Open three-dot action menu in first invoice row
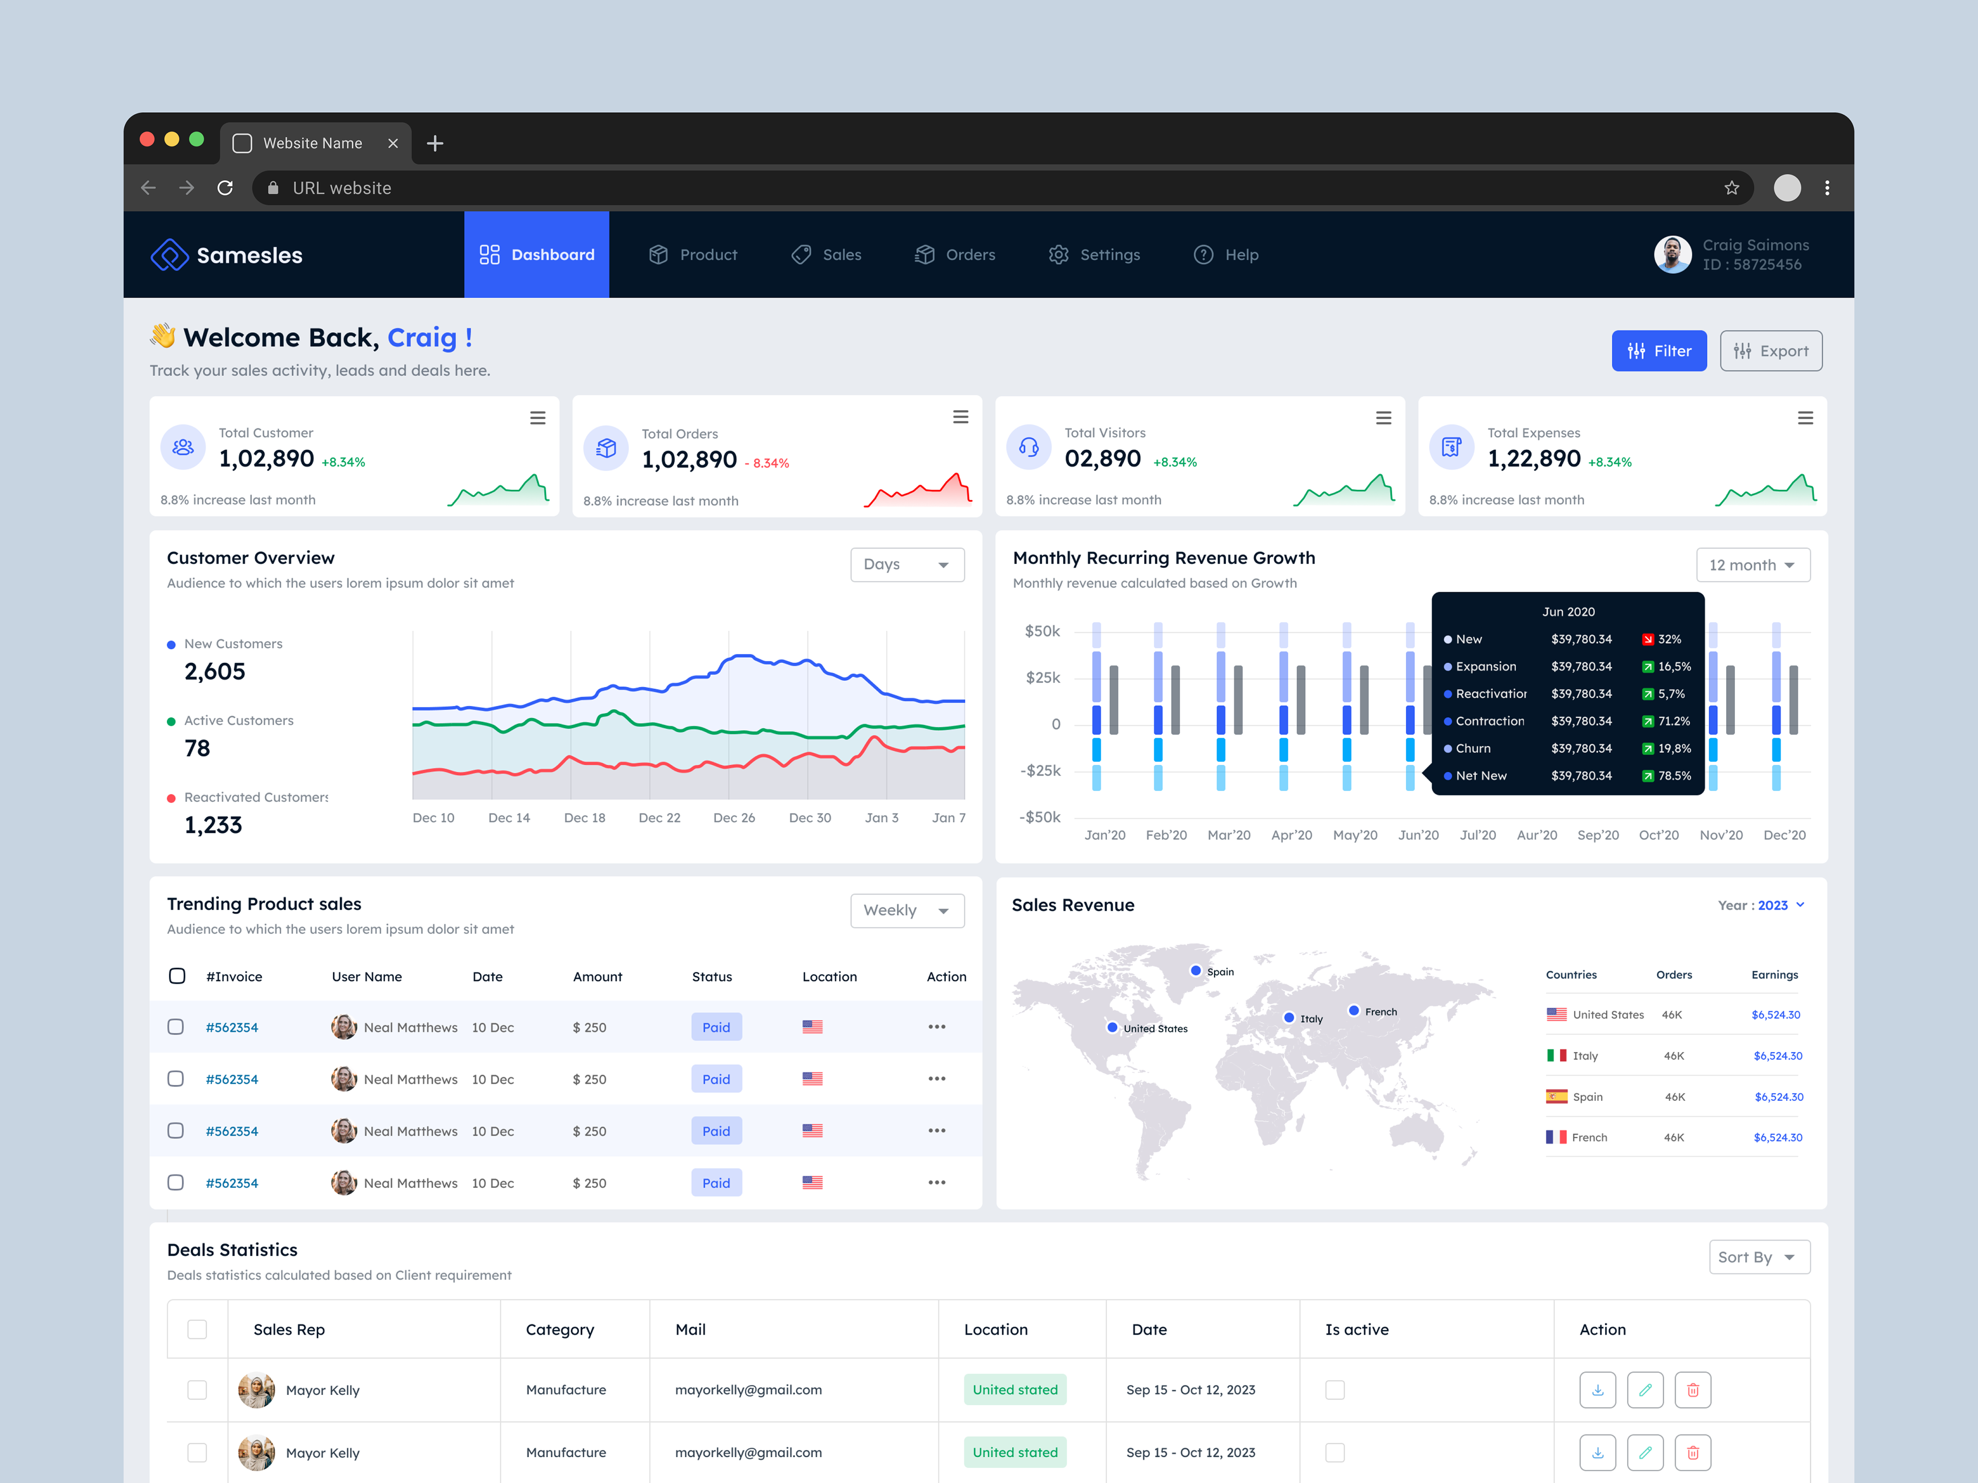 click(x=936, y=1027)
